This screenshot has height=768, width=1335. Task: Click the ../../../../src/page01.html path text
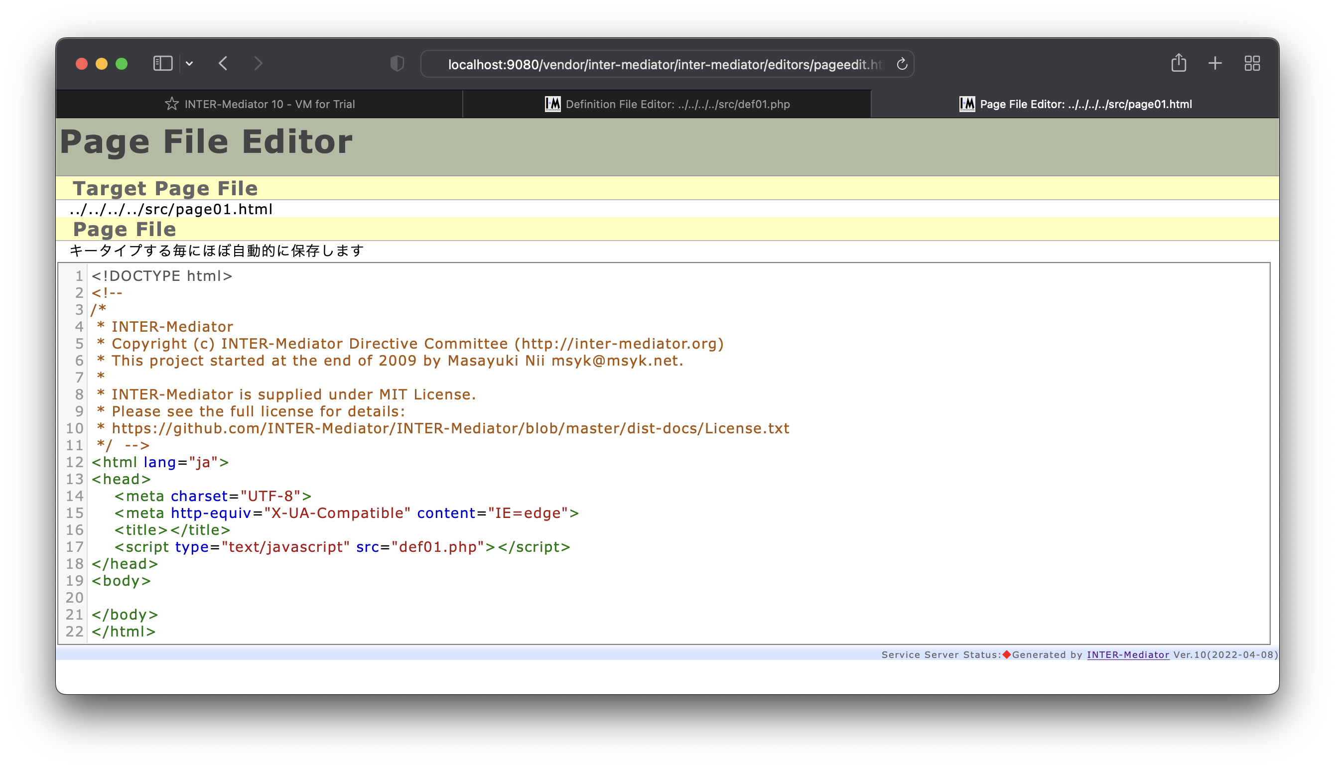[x=171, y=209]
